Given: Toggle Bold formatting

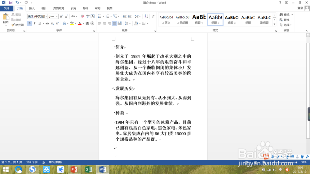Looking at the screenshot, I should 29,23.
